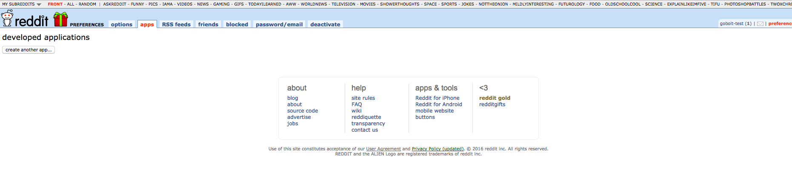This screenshot has width=792, height=189.
Task: Go to MILDLYINTERESTING subreddit
Action: pyautogui.click(x=533, y=4)
